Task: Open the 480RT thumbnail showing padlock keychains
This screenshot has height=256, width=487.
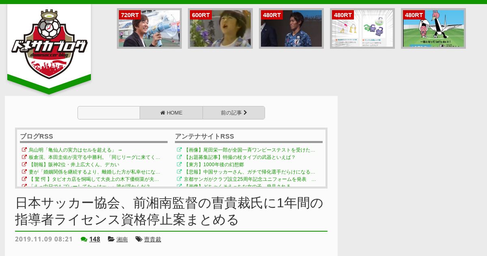Action: (362, 28)
